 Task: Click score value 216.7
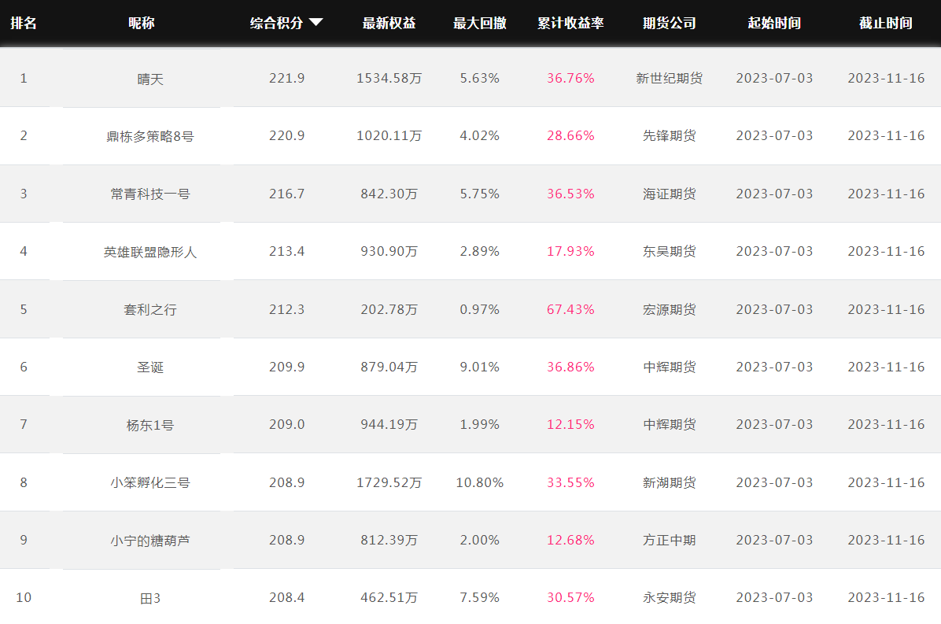coord(287,194)
